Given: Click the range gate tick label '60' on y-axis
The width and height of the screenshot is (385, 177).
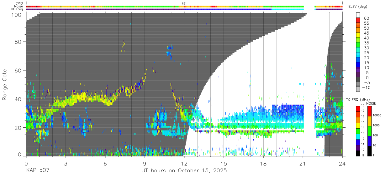Looking at the screenshot, I should point(18,71).
